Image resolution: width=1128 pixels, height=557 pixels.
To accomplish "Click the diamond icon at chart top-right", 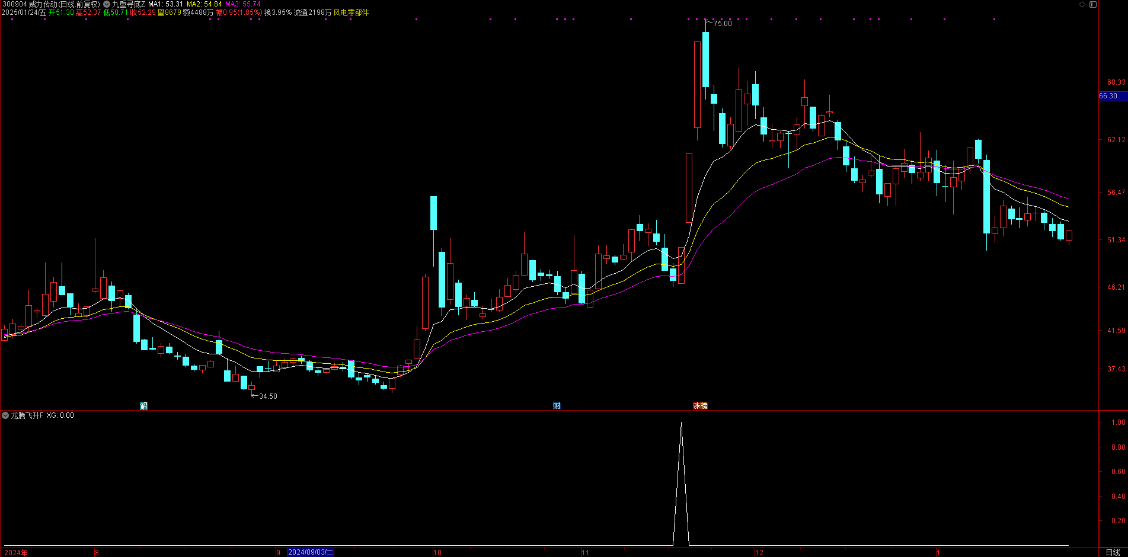I will pyautogui.click(x=1082, y=4).
